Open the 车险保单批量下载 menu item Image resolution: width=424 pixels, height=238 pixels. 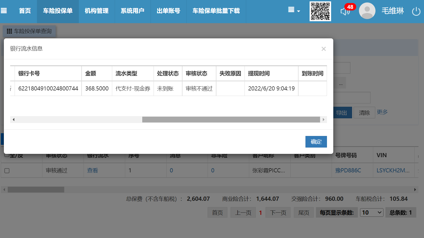216,11
